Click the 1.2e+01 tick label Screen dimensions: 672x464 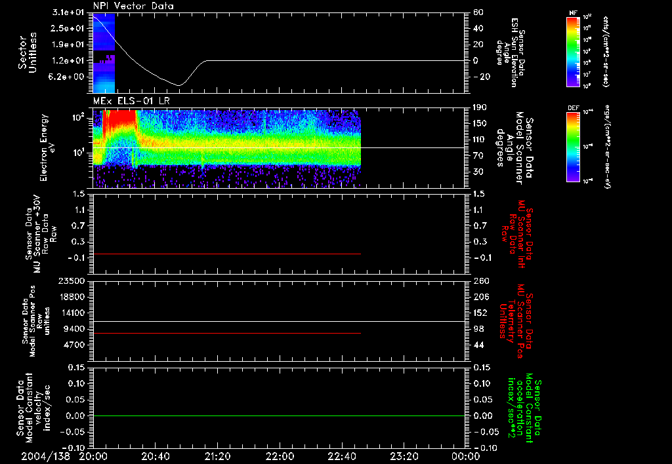[68, 61]
